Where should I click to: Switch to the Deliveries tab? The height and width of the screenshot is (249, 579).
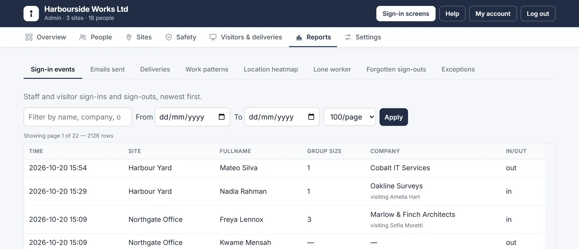tap(155, 69)
